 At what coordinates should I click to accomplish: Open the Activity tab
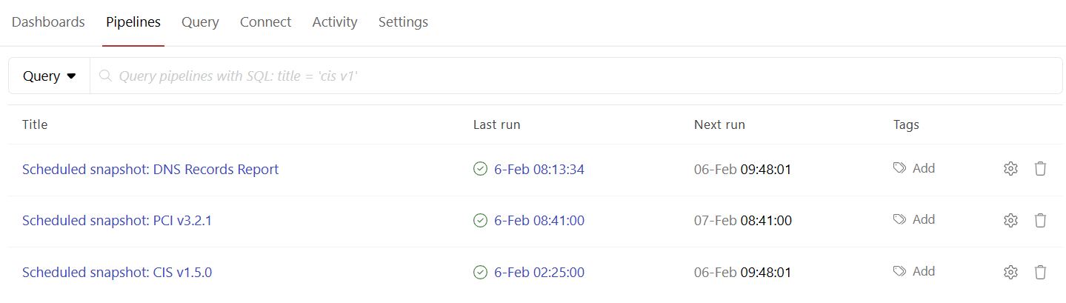tap(335, 22)
